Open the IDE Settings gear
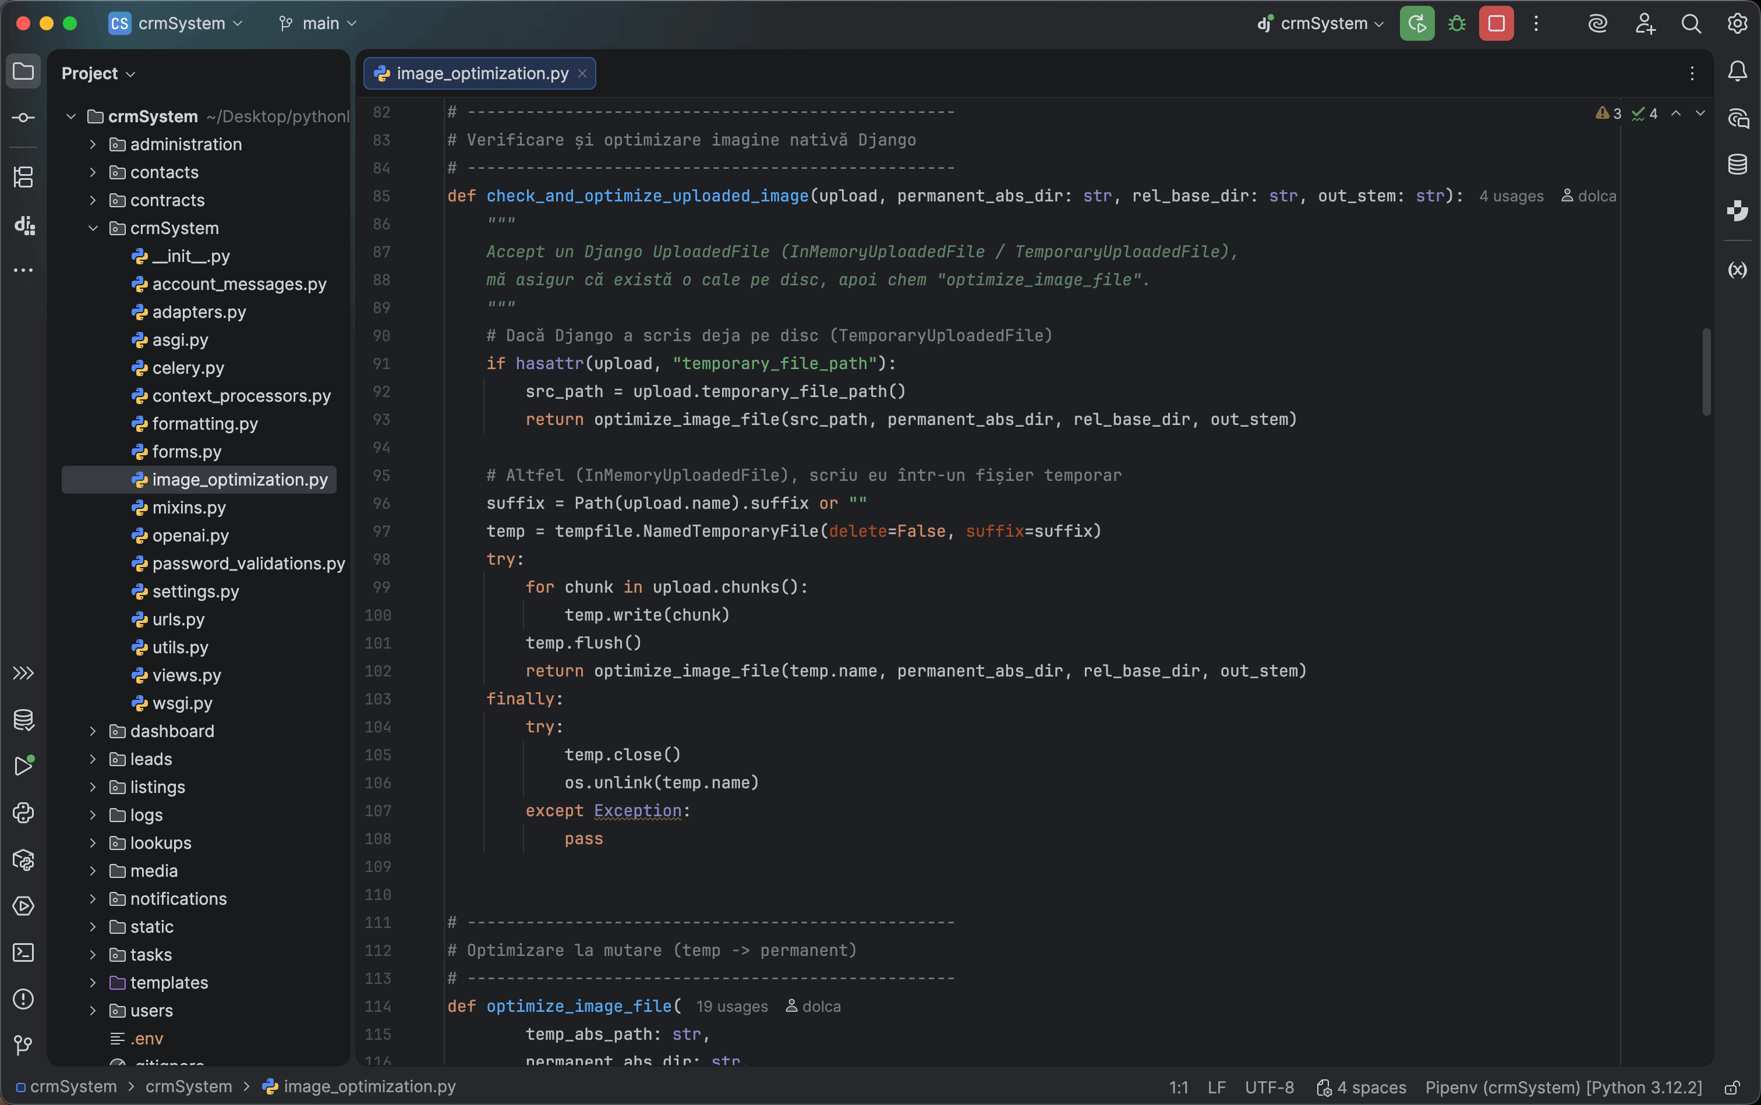Viewport: 1761px width, 1105px height. (x=1738, y=23)
